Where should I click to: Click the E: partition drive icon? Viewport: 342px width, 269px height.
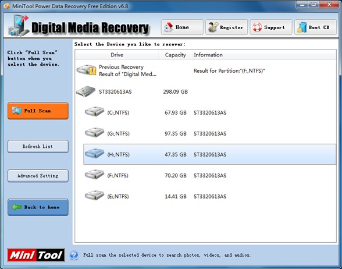point(94,196)
